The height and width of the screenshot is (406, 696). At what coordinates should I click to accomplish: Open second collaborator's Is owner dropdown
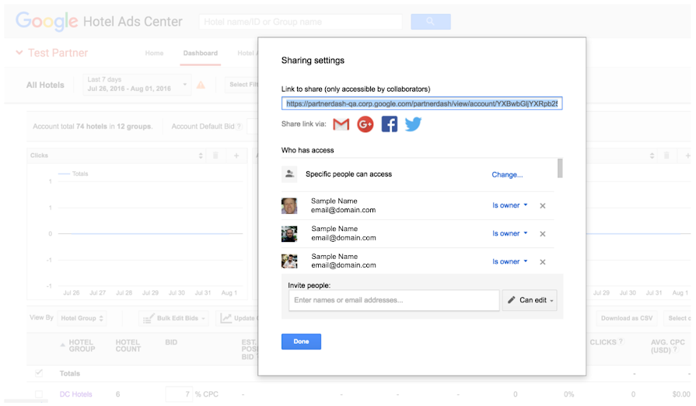point(509,233)
